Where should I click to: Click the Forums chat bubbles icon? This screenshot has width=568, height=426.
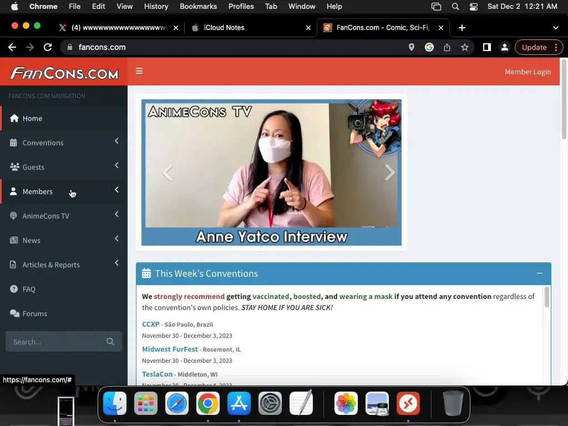[15, 313]
